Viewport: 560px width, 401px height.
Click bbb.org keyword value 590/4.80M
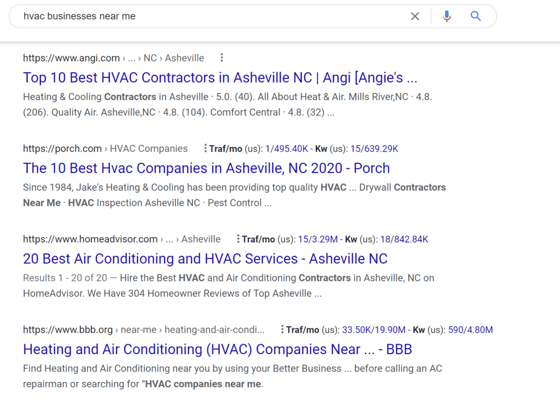(470, 330)
